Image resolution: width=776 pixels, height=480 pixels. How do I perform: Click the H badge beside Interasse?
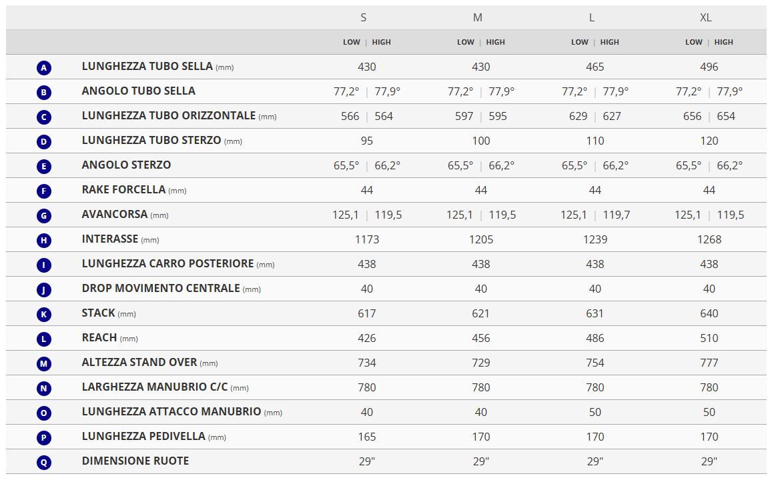tap(44, 240)
